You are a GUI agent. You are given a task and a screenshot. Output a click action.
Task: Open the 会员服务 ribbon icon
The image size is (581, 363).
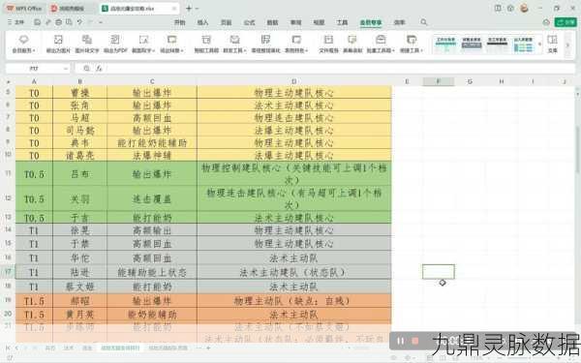coord(23,44)
